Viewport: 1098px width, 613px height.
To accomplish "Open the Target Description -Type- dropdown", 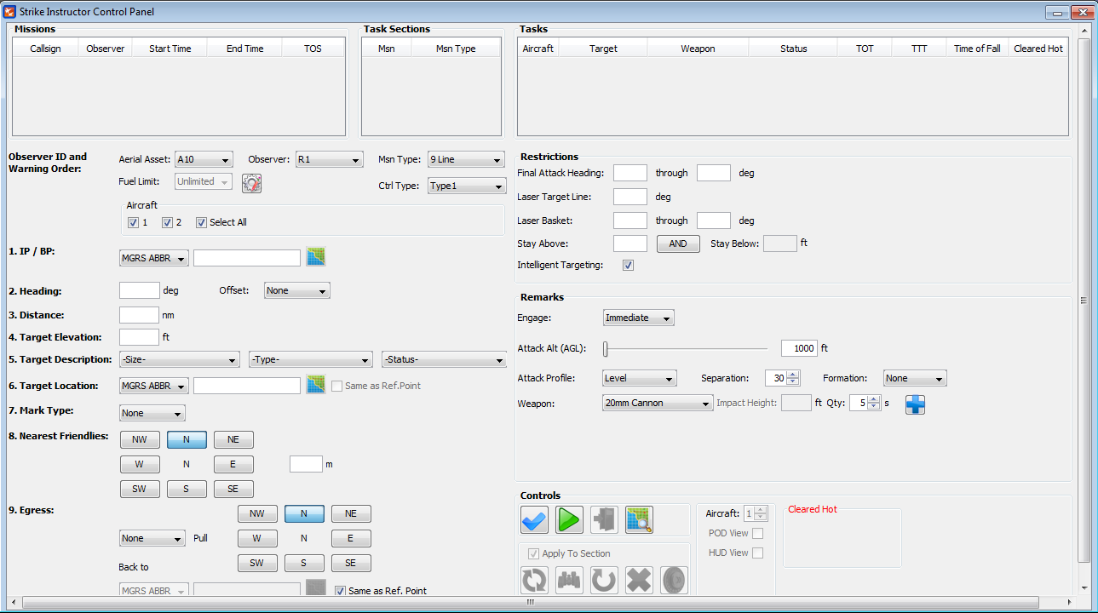I will point(311,360).
